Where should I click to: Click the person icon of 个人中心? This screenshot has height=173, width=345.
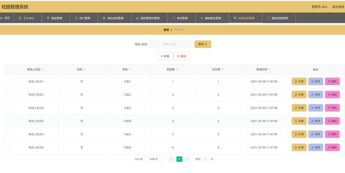(20, 18)
